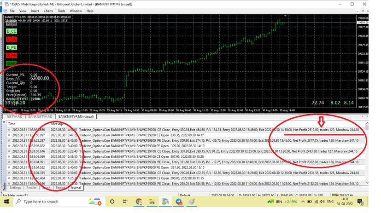Open Chrome from the taskbar
381x213 pixels.
coord(139,201)
